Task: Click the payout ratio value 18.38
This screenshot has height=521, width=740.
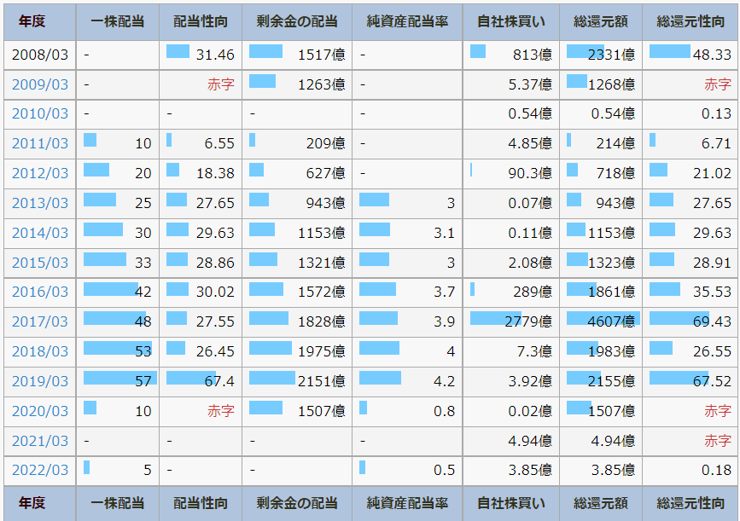Action: coord(215,173)
